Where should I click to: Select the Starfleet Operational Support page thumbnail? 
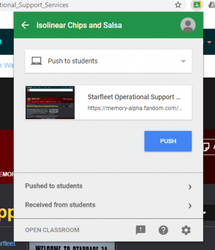(x=50, y=103)
